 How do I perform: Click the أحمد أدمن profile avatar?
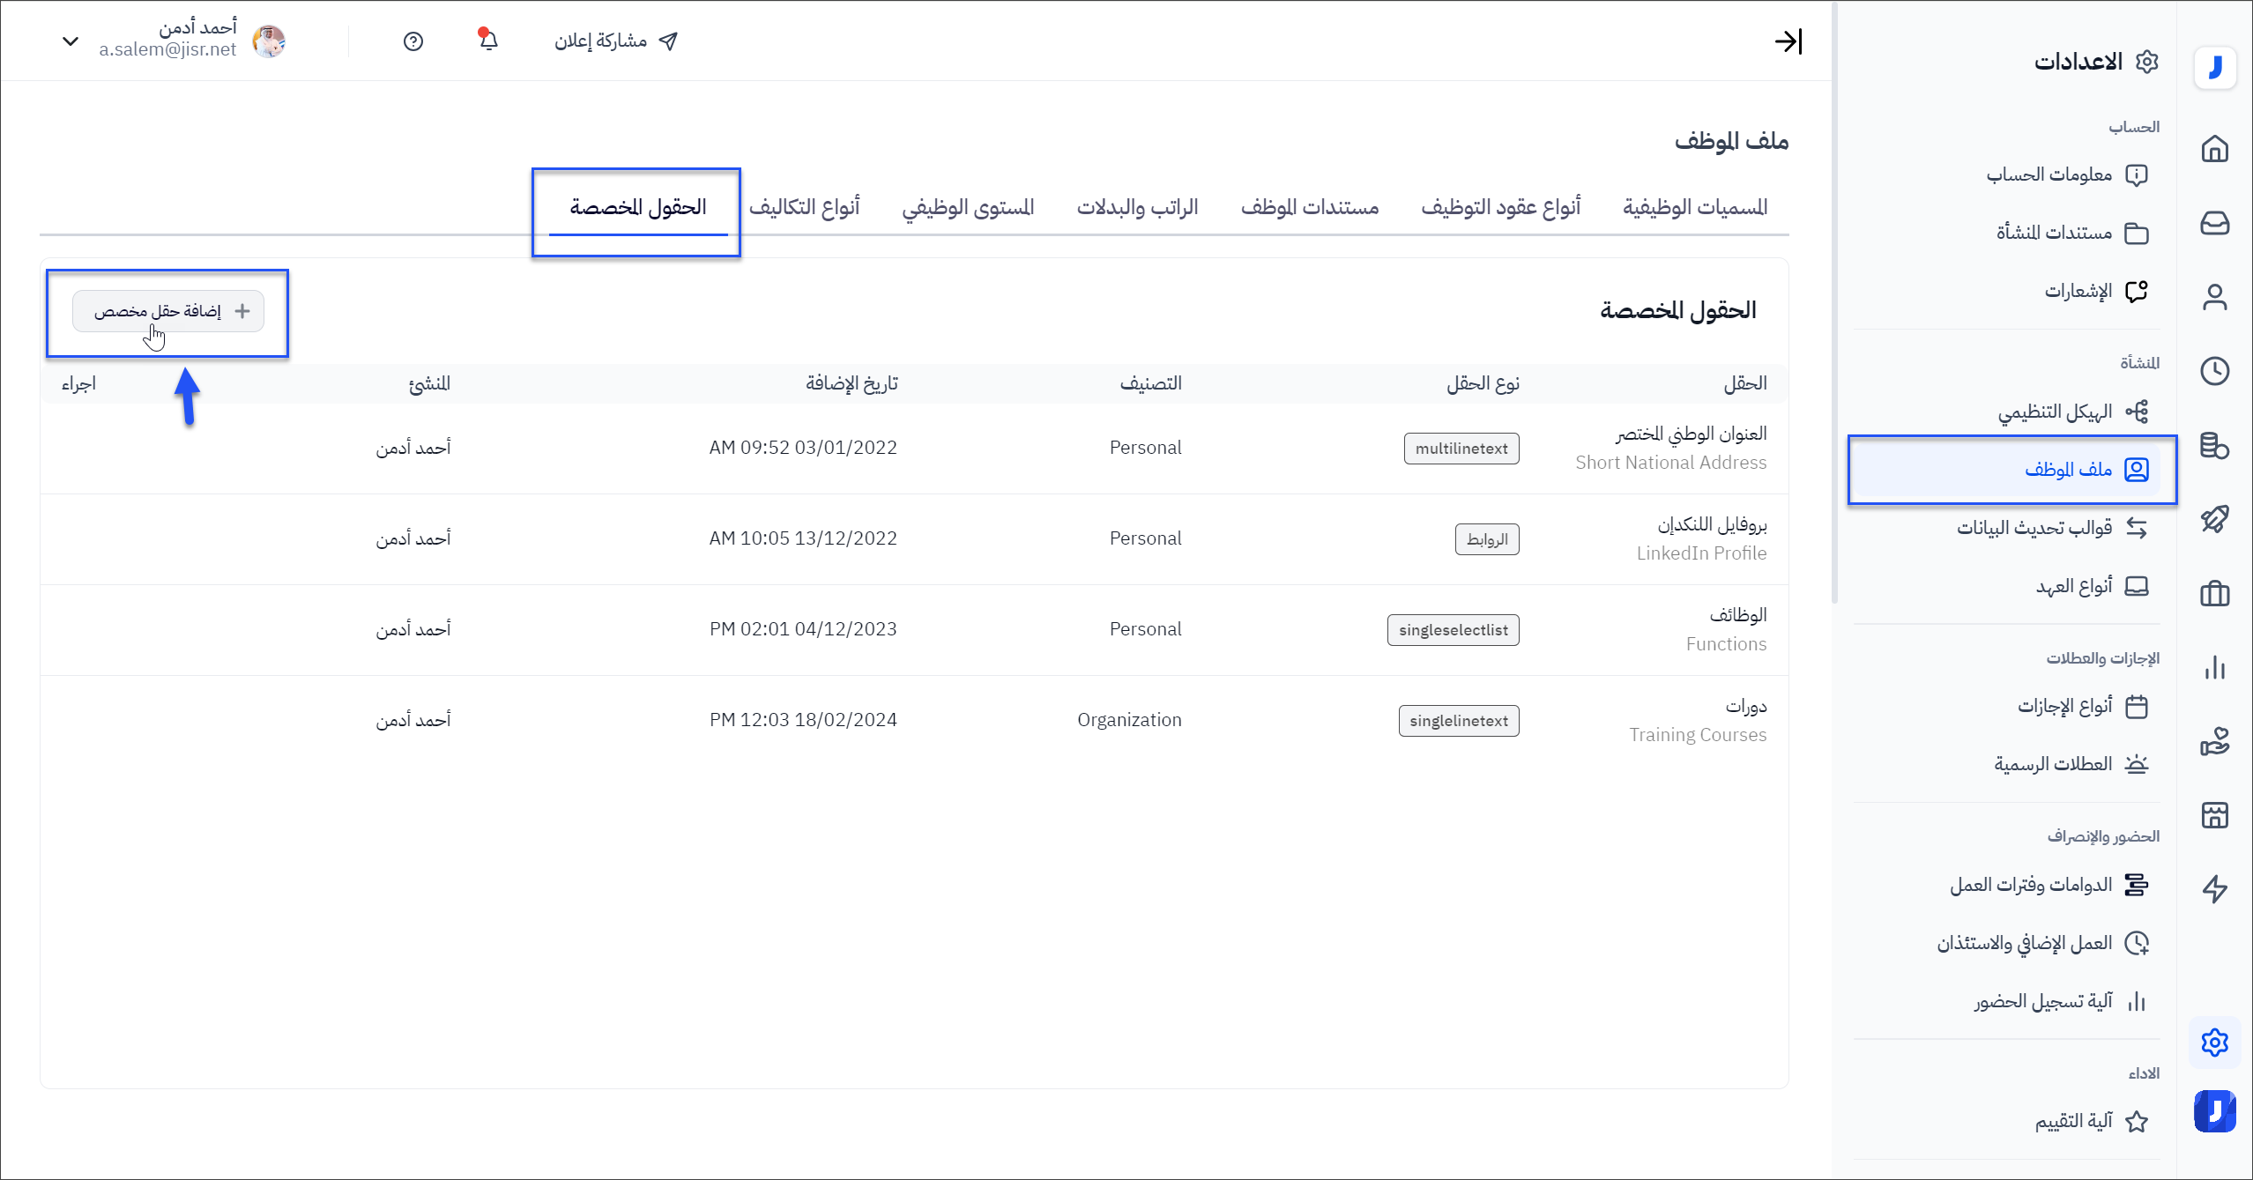[269, 41]
